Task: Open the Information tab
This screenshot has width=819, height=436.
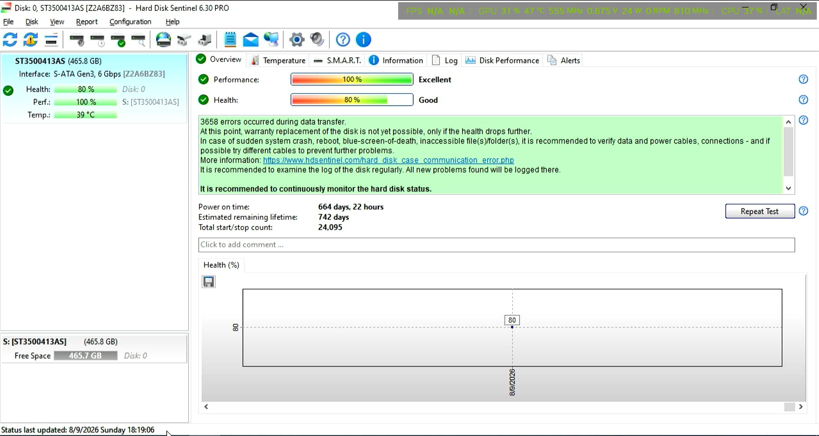Action: pos(396,61)
